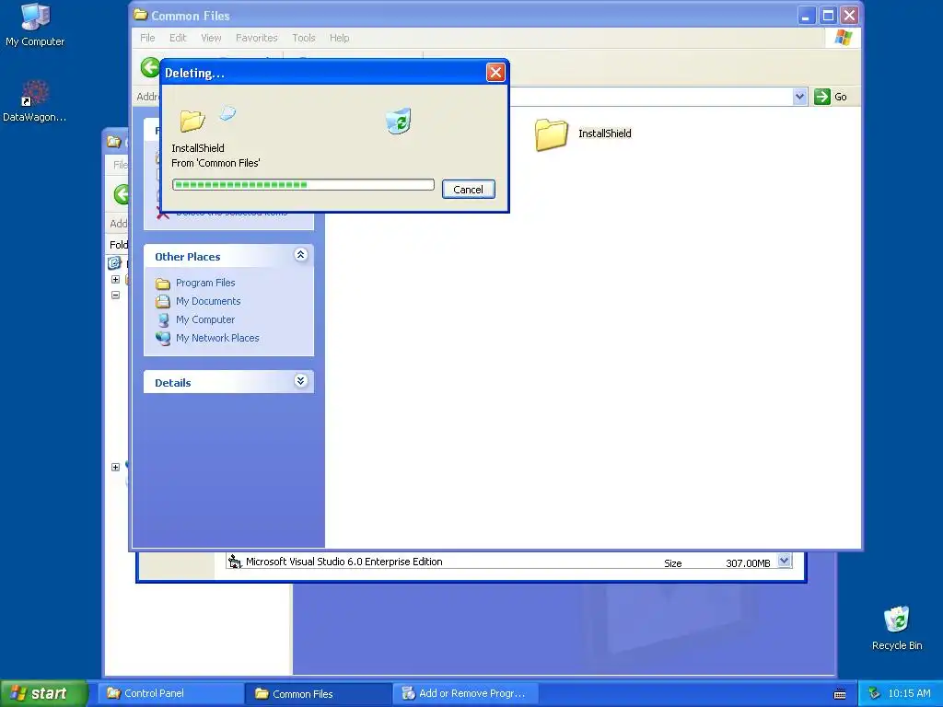Open the address bar dropdown arrow
943x707 pixels.
pyautogui.click(x=799, y=97)
